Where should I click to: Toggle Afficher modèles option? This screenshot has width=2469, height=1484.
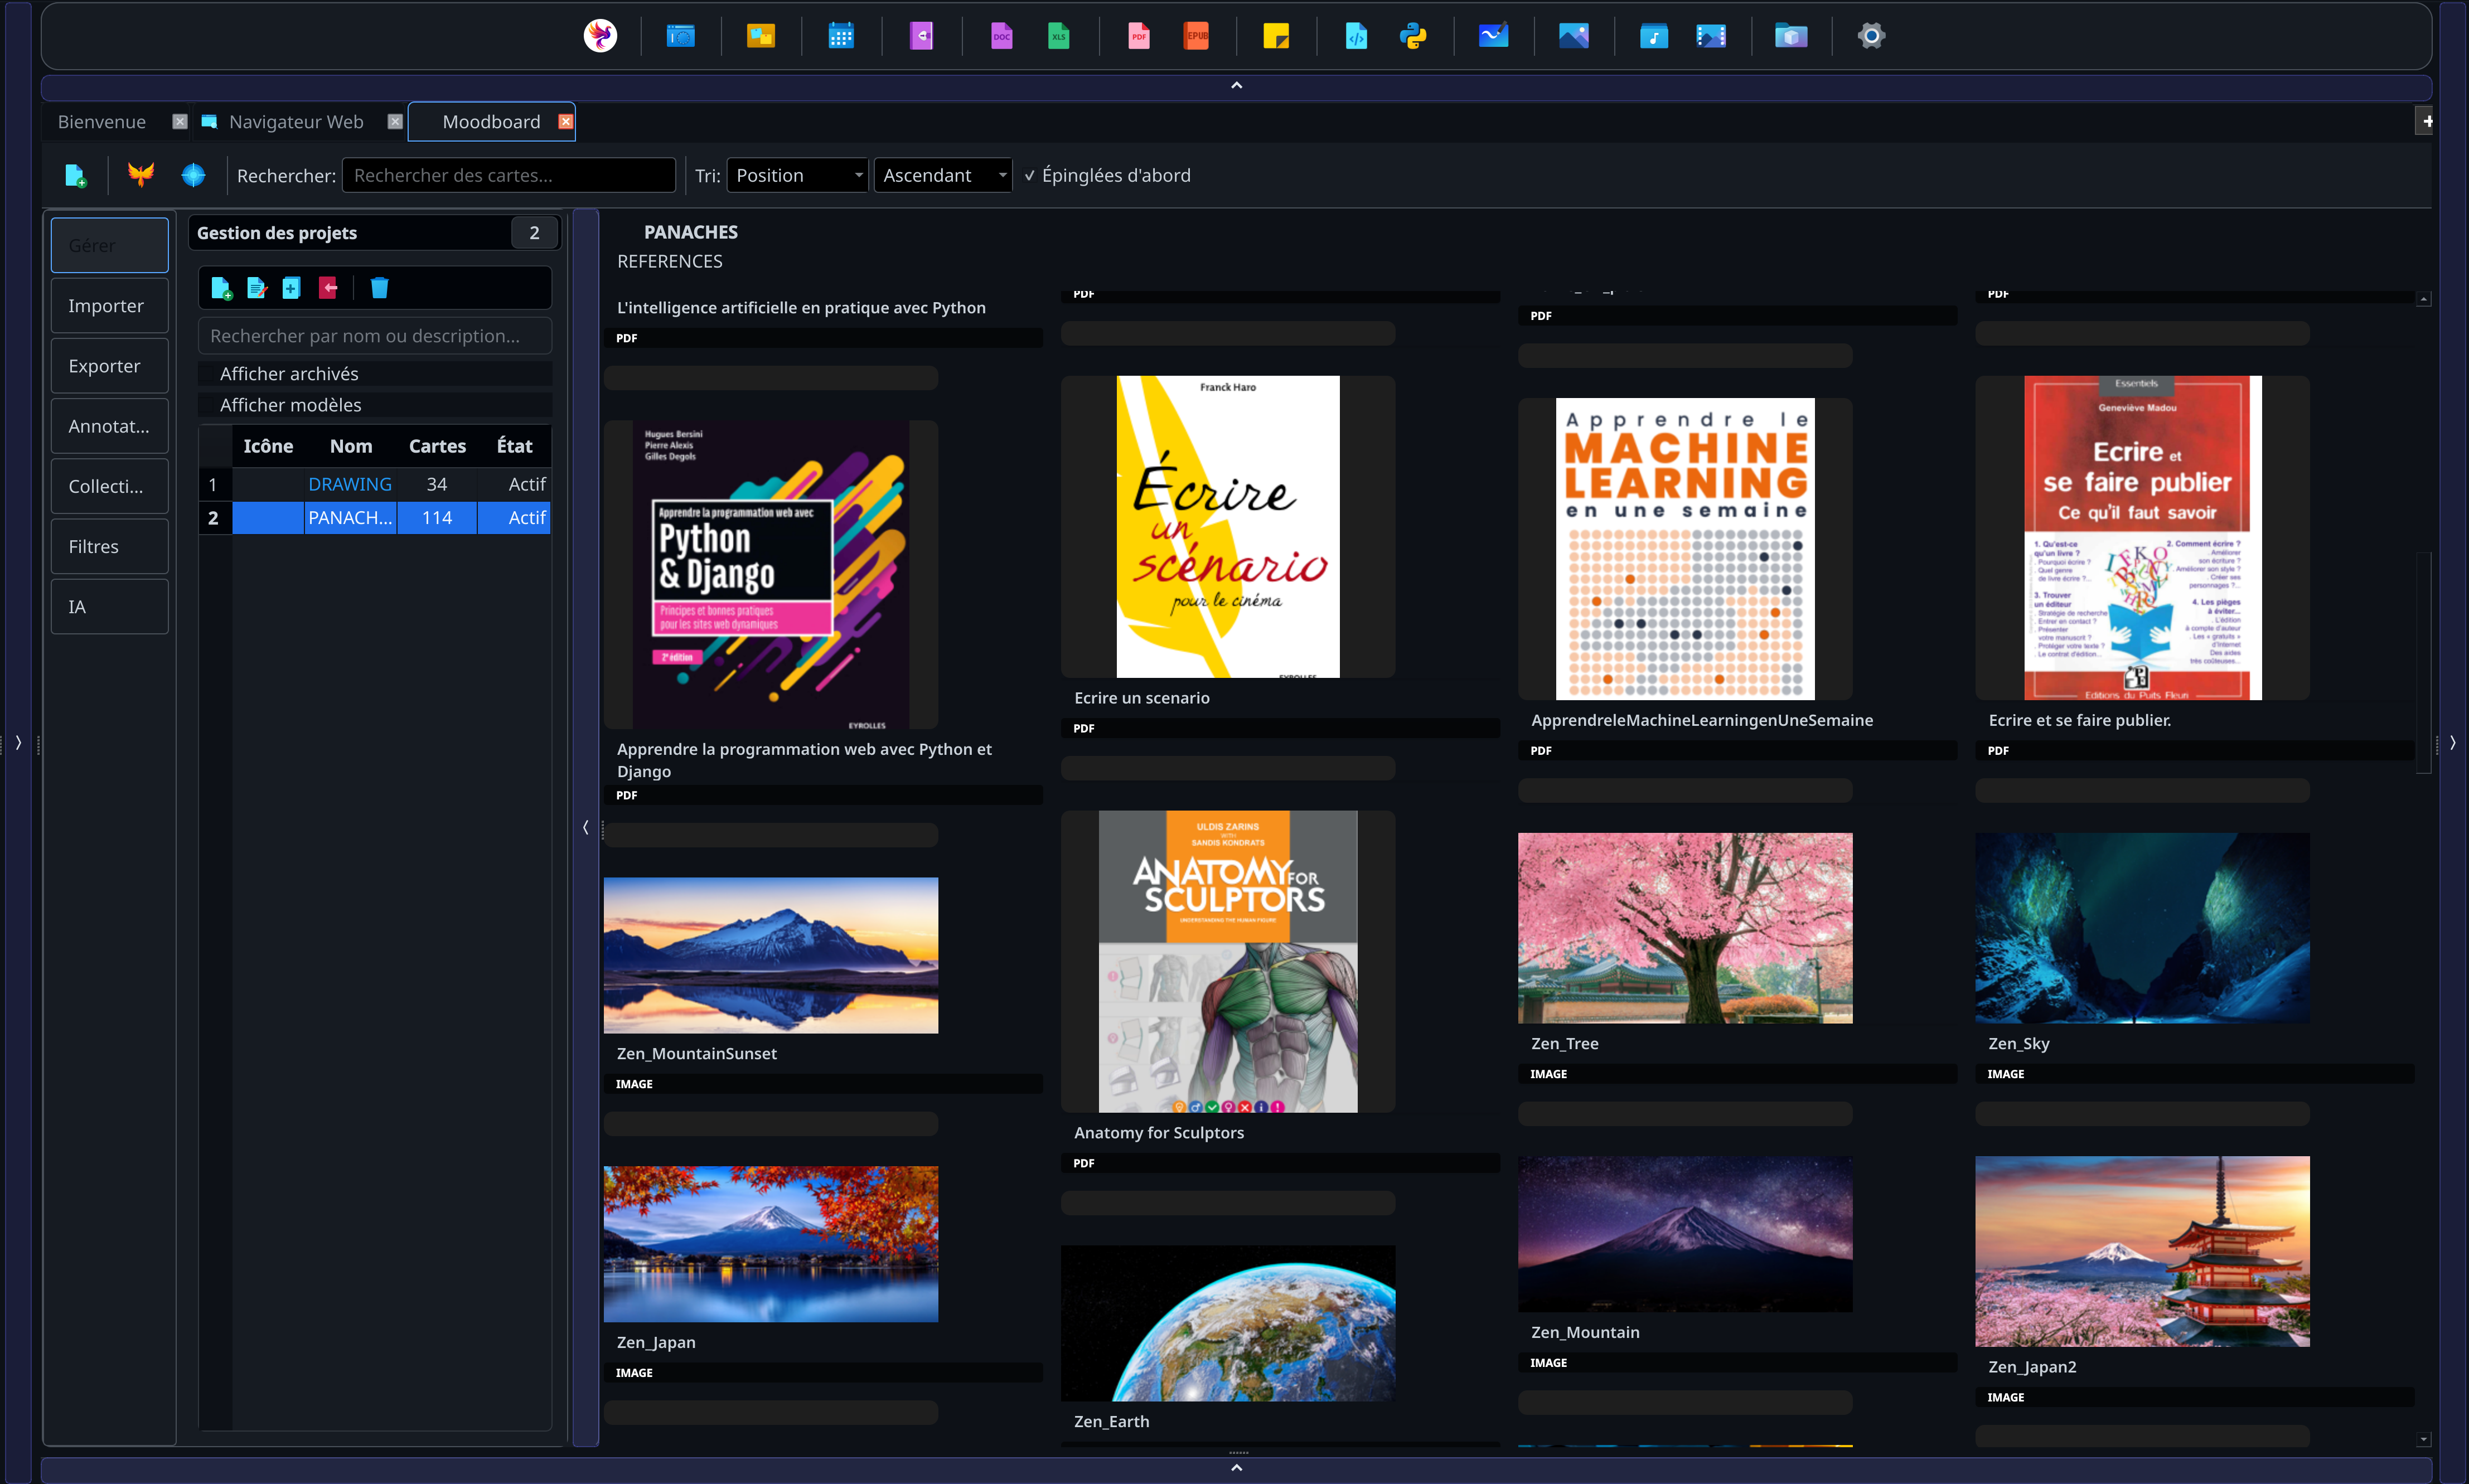click(375, 404)
